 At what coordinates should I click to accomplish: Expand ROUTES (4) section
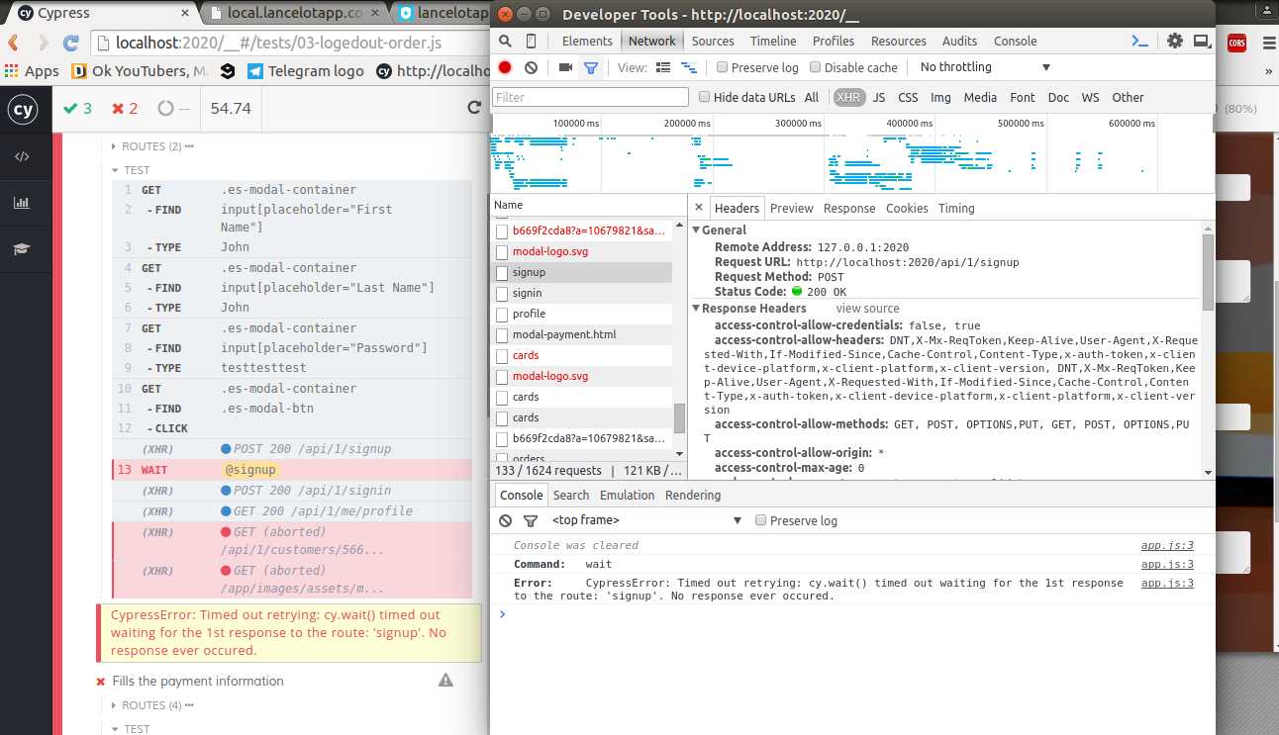pos(152,705)
